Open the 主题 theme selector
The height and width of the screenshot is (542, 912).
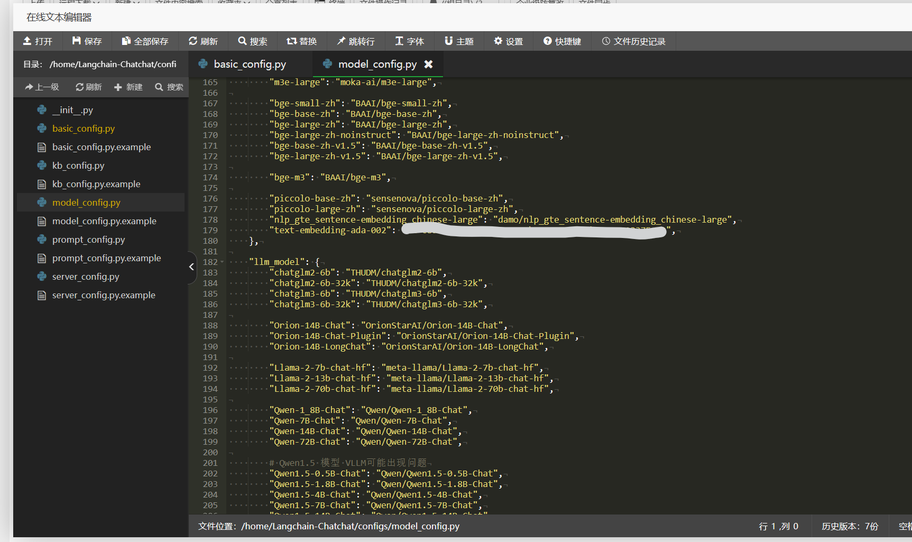[x=459, y=41]
